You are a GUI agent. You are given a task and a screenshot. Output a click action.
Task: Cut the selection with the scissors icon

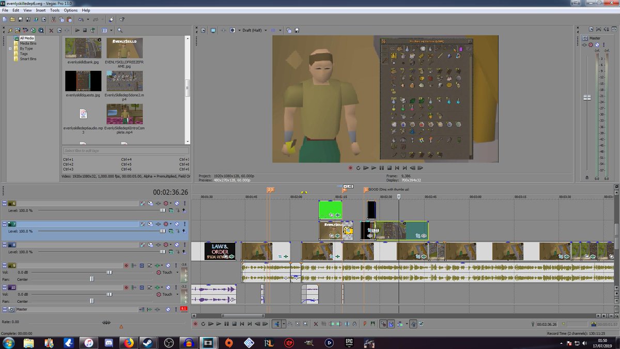(x=53, y=19)
